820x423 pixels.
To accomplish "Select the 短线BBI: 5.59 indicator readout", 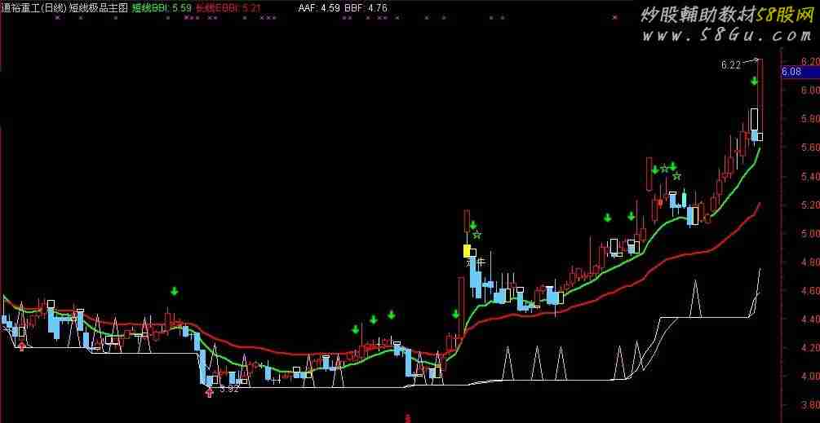I will click(x=161, y=8).
